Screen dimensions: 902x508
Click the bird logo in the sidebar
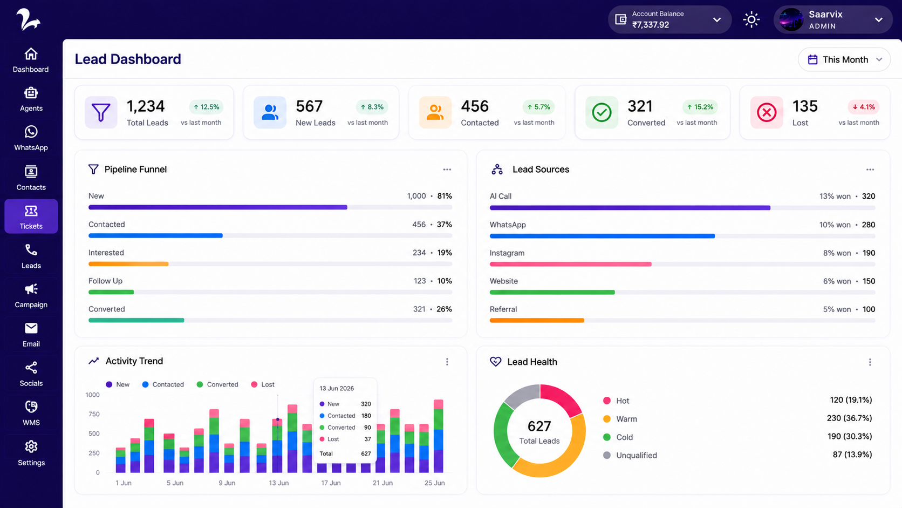[x=28, y=19]
